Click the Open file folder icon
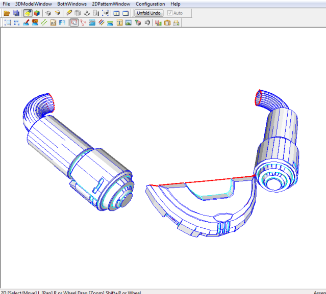The width and height of the screenshot is (326, 294). pyautogui.click(x=7, y=13)
